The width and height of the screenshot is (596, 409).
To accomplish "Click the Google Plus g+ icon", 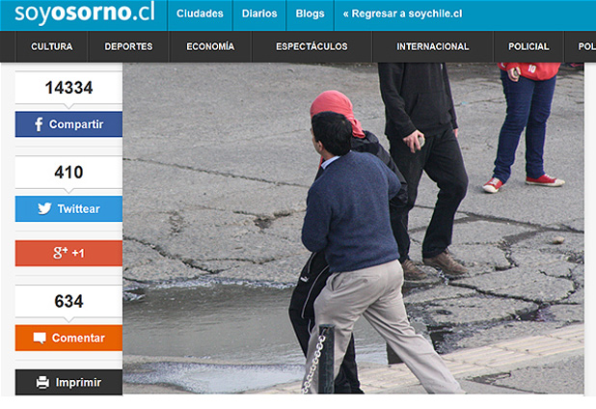I will pos(60,253).
